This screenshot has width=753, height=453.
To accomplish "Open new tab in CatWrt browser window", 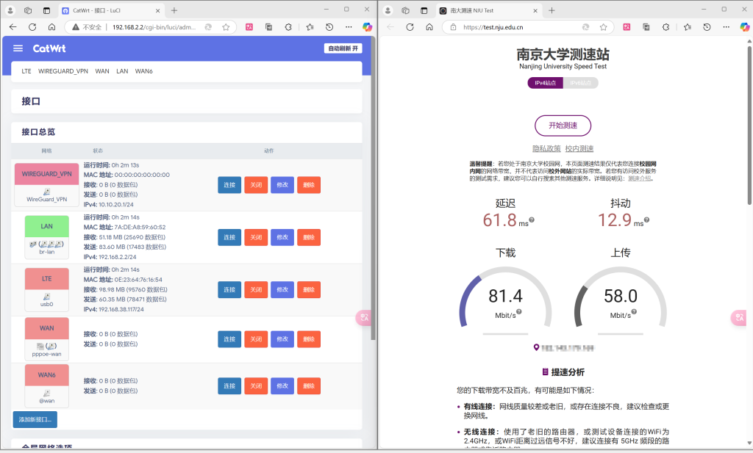I will (x=174, y=10).
